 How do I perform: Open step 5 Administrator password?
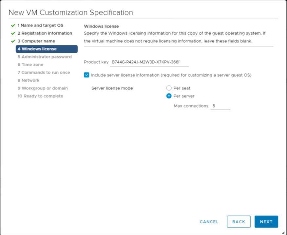click(x=45, y=57)
